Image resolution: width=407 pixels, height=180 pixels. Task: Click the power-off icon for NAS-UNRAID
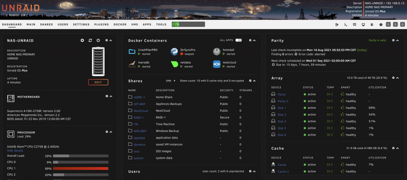coord(98,40)
